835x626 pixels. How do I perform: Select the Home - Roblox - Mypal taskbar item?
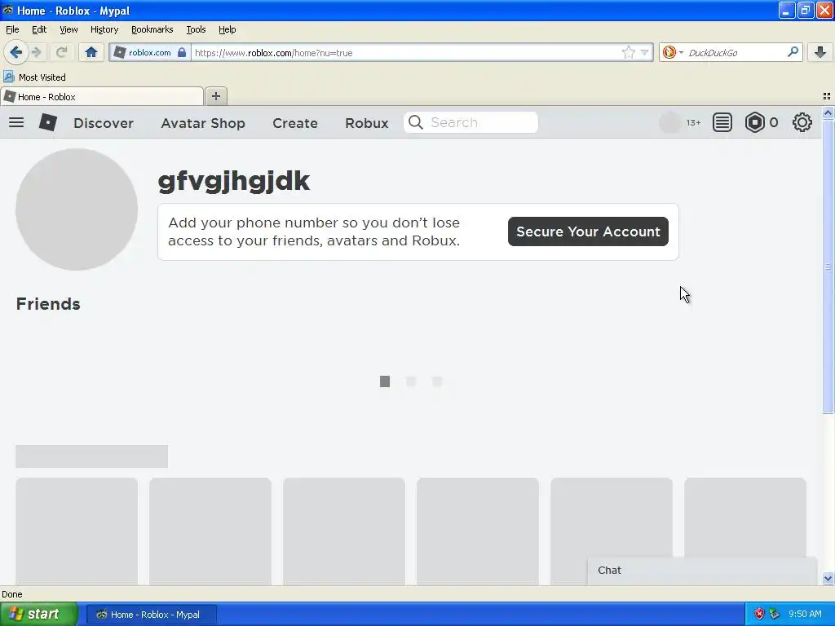[x=152, y=615]
